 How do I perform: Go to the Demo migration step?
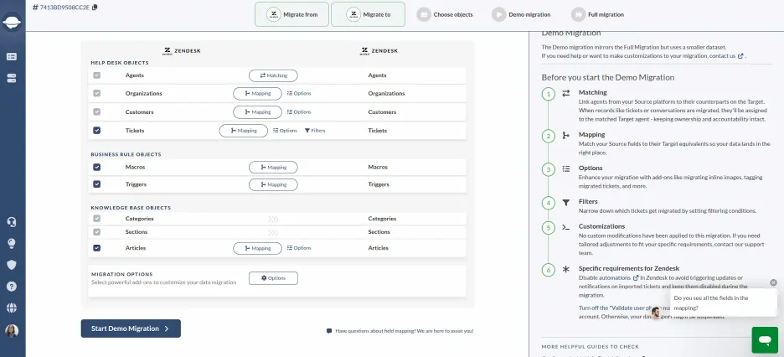point(522,14)
